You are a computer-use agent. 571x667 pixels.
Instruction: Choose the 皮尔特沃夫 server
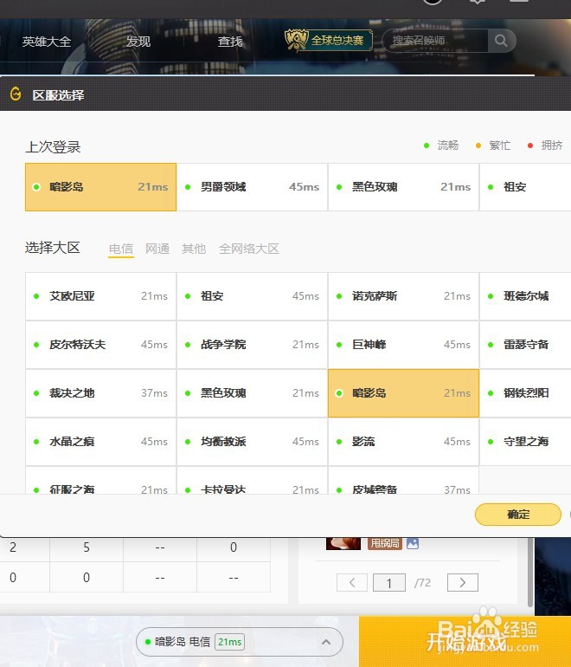(100, 345)
